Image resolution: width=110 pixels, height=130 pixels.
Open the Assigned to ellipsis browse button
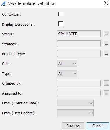[107, 93]
